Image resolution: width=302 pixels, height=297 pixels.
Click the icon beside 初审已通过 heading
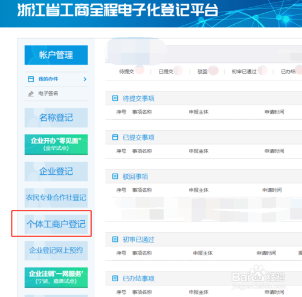point(115,240)
